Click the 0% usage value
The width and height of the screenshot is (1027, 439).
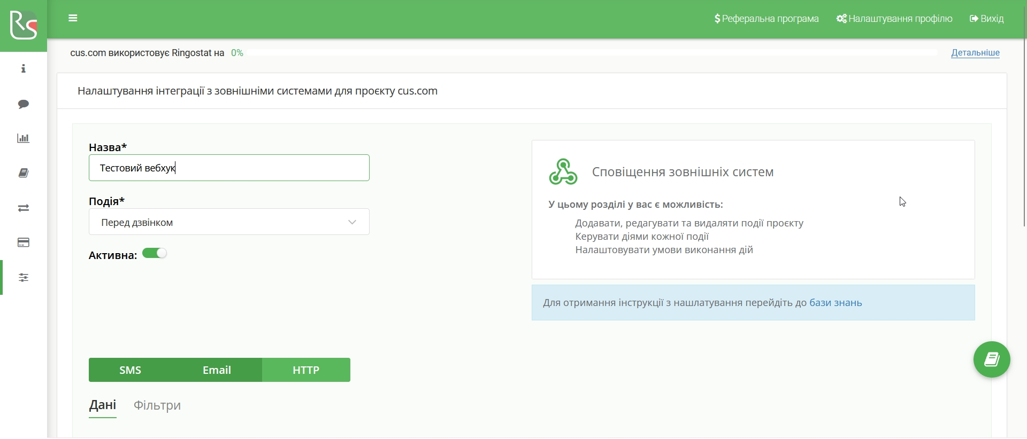pos(237,53)
